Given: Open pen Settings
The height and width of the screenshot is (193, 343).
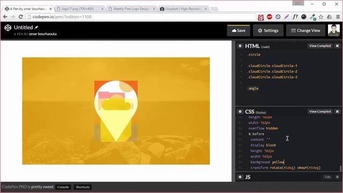Looking at the screenshot, I should coord(268,31).
